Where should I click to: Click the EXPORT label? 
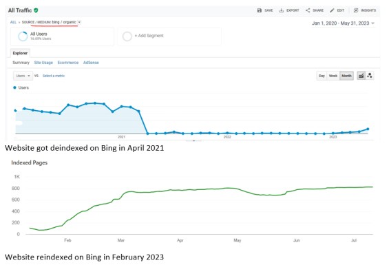pos(293,10)
